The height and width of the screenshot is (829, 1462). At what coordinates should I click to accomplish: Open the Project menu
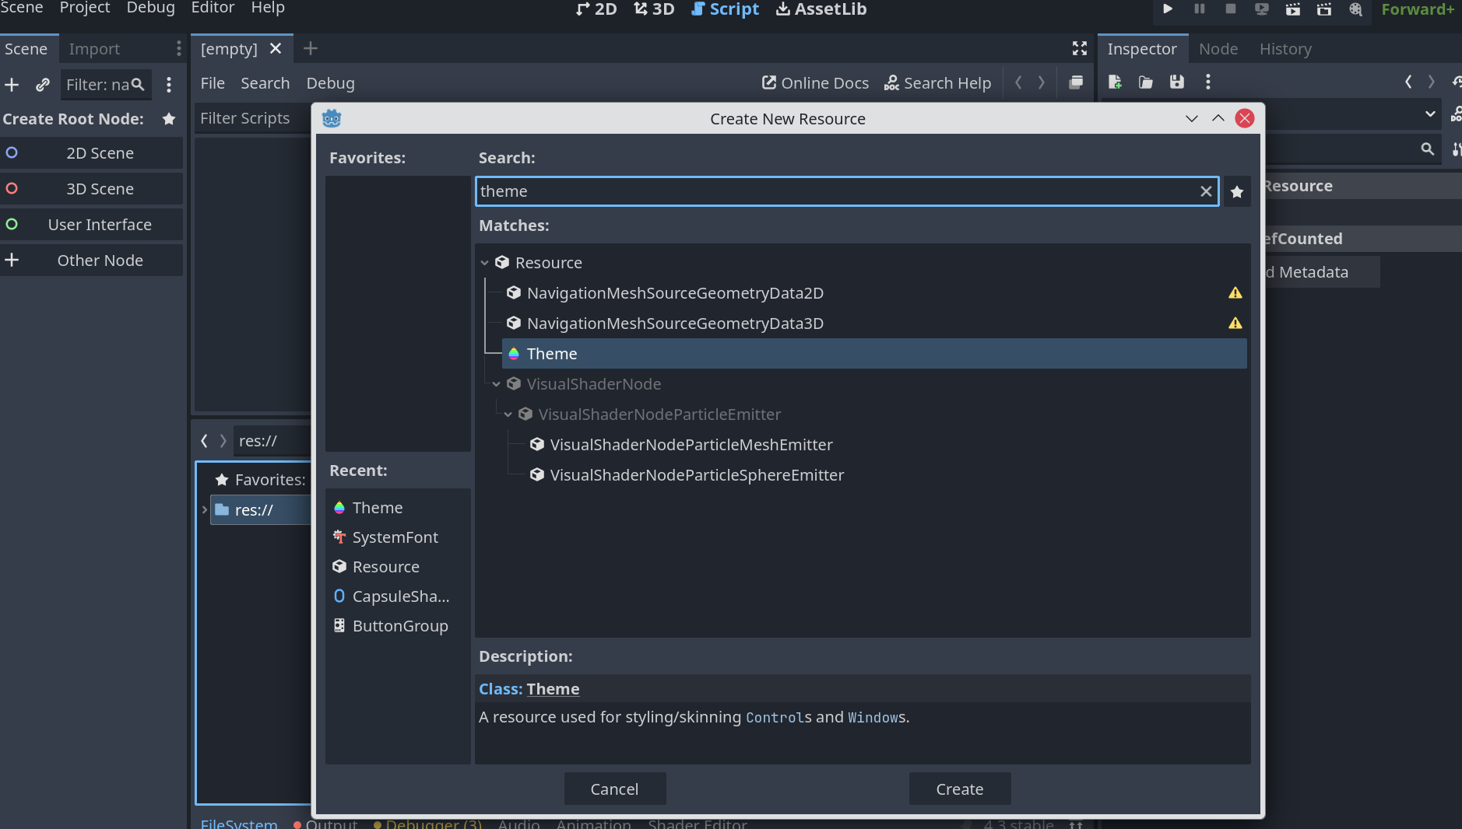click(85, 8)
